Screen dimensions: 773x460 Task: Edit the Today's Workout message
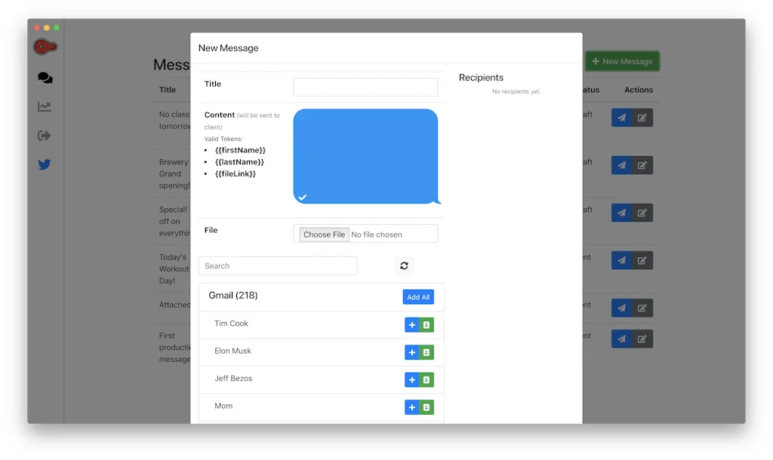(642, 260)
